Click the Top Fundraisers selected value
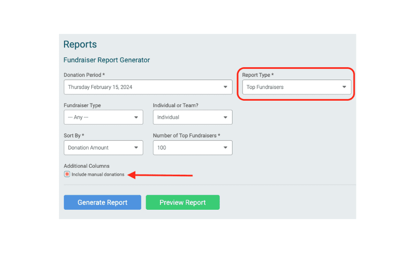 (x=265, y=87)
